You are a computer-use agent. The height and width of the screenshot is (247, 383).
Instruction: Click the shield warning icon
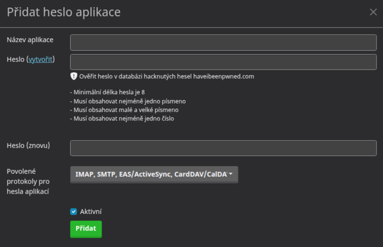[74, 76]
